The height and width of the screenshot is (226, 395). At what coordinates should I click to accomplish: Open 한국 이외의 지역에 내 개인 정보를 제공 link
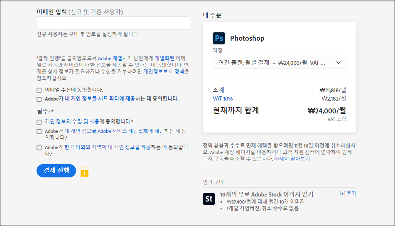coord(108,147)
